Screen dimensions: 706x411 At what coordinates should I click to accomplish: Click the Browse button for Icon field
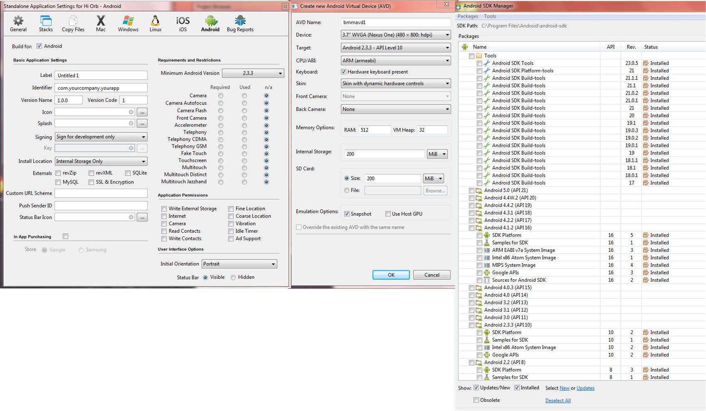[x=142, y=112]
